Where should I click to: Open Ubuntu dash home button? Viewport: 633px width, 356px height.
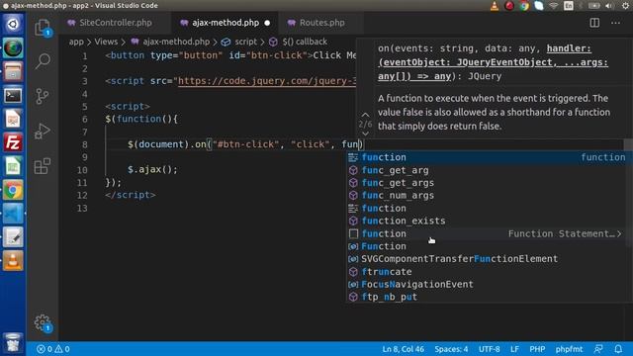click(x=13, y=24)
